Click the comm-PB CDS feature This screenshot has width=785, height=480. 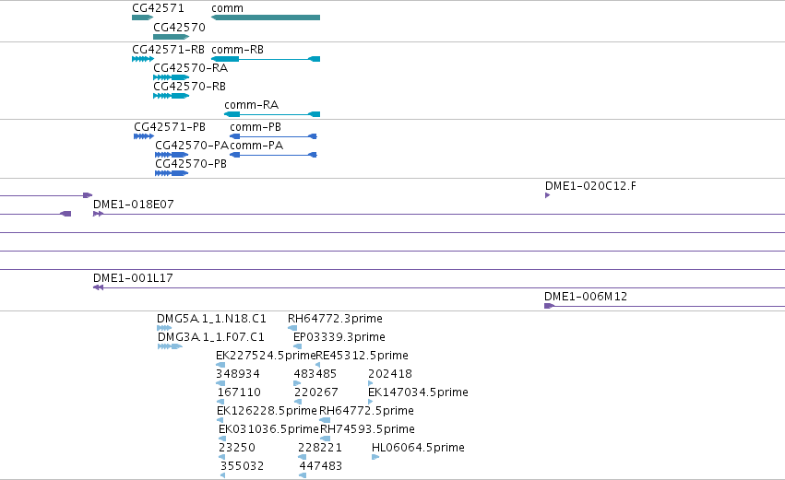tap(273, 136)
